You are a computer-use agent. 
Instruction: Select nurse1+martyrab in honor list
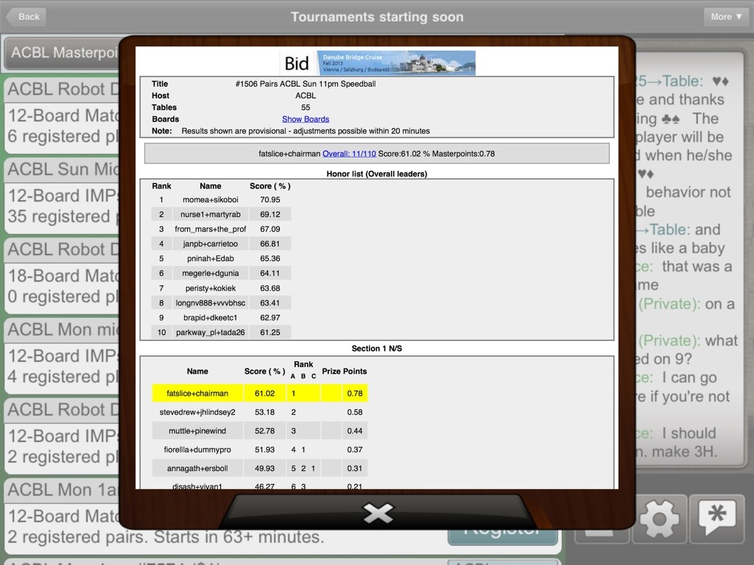click(x=210, y=214)
